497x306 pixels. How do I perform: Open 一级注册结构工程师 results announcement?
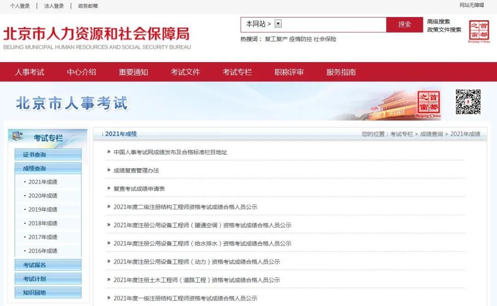pos(185,298)
